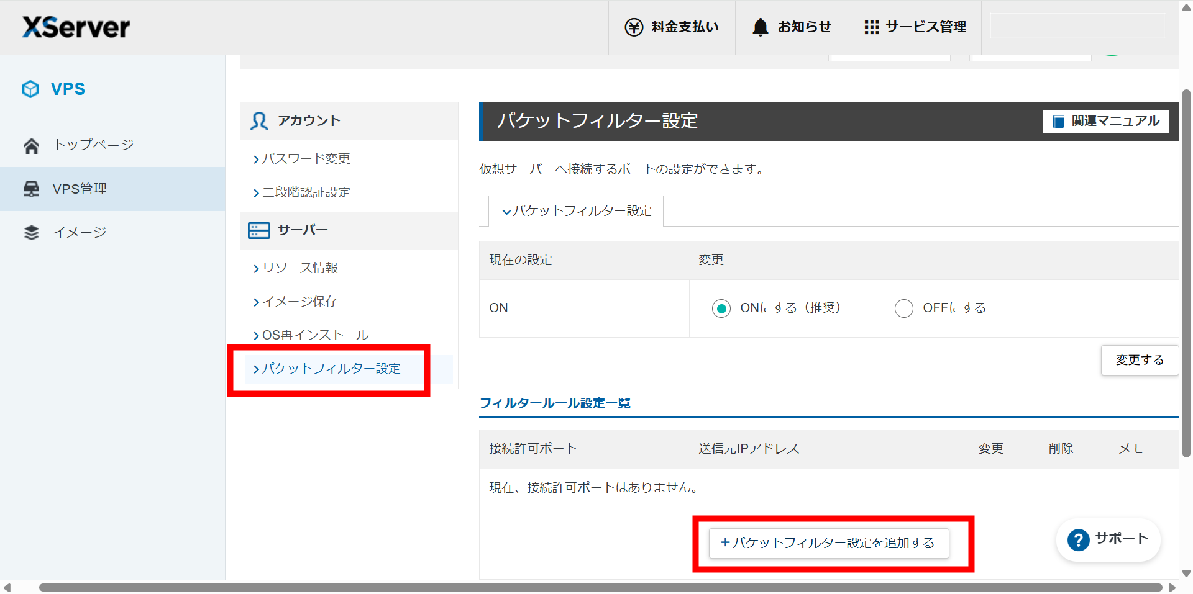Click the home icon for トップページ

tap(31, 146)
